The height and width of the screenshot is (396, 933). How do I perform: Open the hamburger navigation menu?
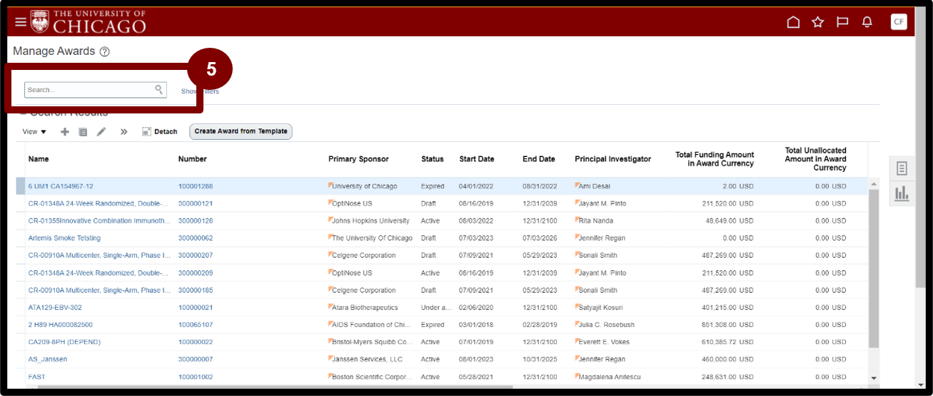click(x=20, y=22)
